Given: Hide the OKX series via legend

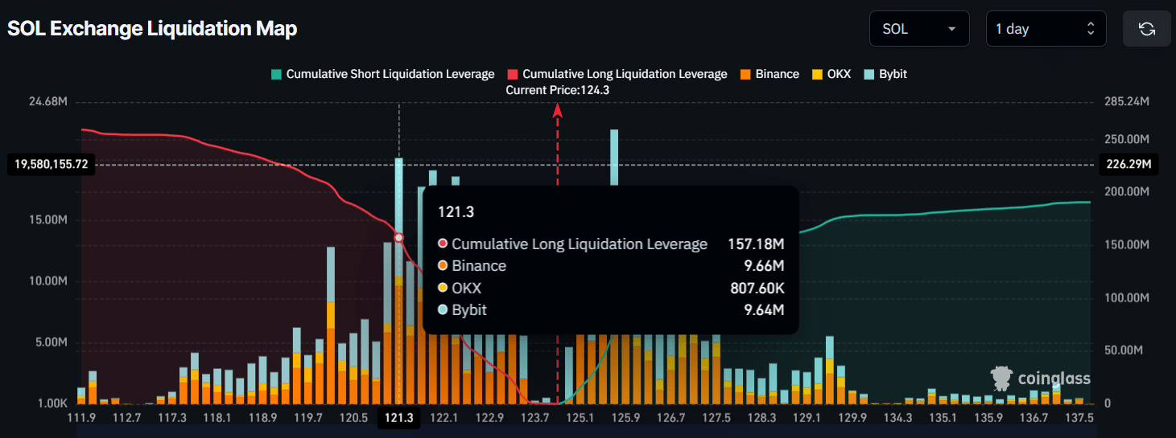Looking at the screenshot, I should click(839, 74).
